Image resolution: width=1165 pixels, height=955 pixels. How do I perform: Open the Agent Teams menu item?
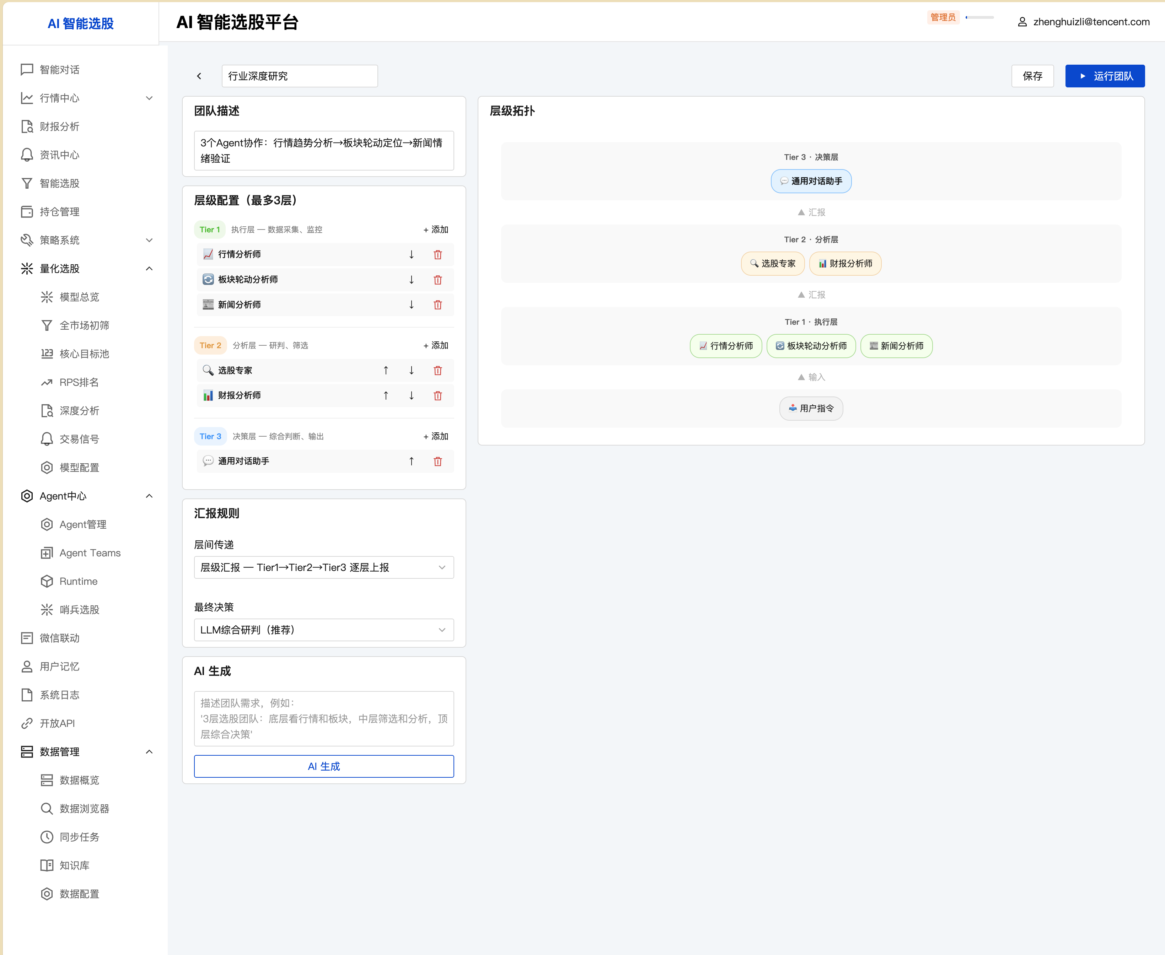coord(85,553)
